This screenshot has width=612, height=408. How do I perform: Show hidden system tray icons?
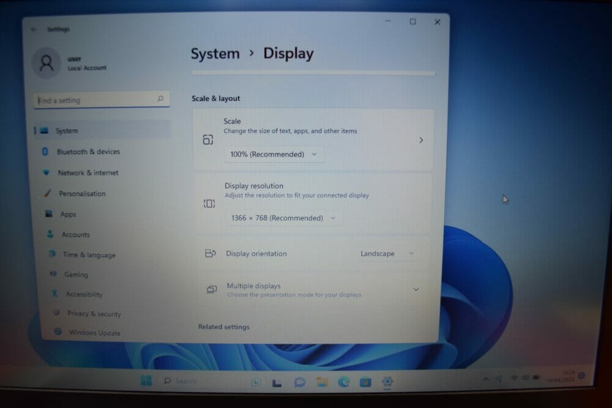(x=485, y=379)
